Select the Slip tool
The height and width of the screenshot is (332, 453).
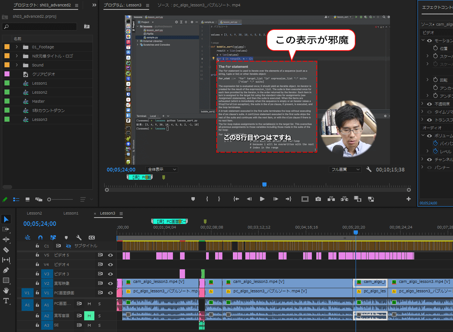point(6,260)
